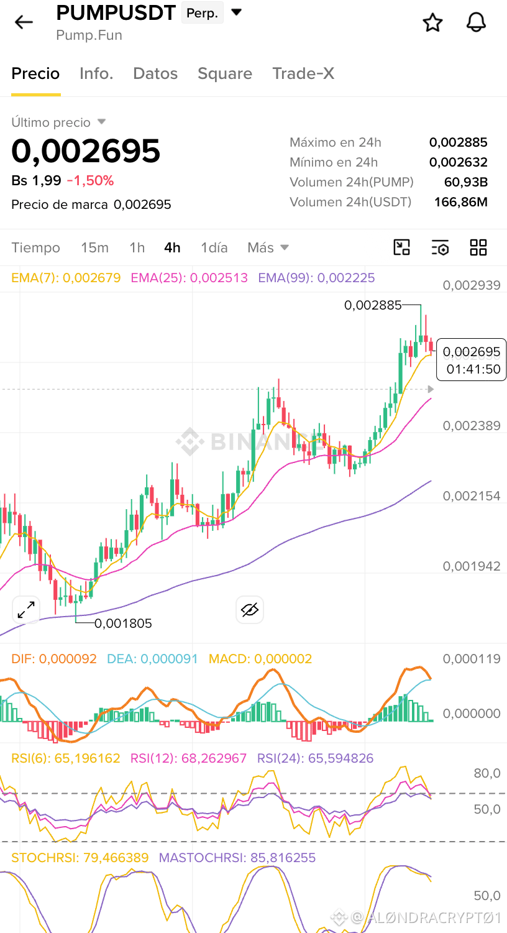The height and width of the screenshot is (933, 507).
Task: Click the Pump.Fun subtitle
Action: pyautogui.click(x=89, y=35)
